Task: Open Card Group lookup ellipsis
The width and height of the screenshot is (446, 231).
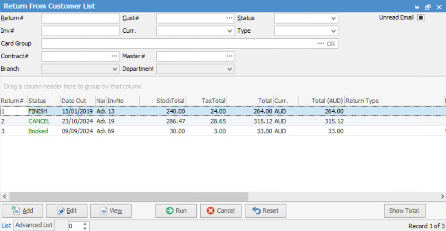Action: click(321, 44)
